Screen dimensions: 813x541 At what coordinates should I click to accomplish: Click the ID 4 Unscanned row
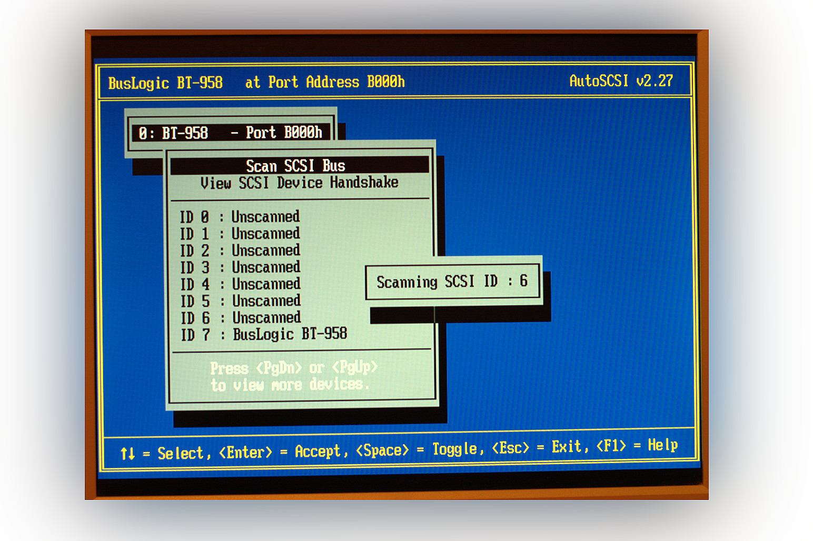(240, 284)
